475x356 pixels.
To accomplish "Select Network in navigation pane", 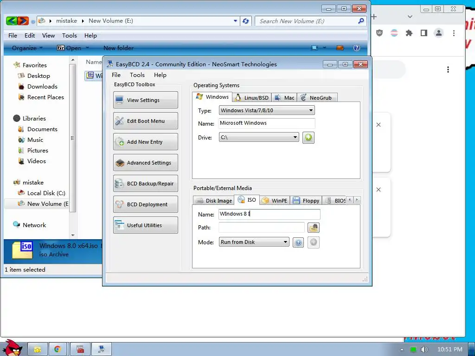I will 34,225.
